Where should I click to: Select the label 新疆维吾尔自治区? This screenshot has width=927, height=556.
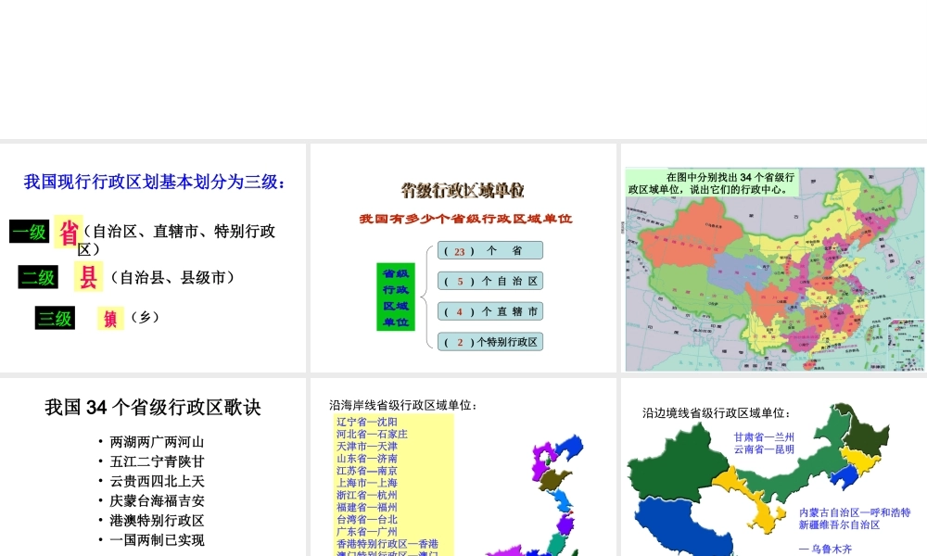click(840, 524)
